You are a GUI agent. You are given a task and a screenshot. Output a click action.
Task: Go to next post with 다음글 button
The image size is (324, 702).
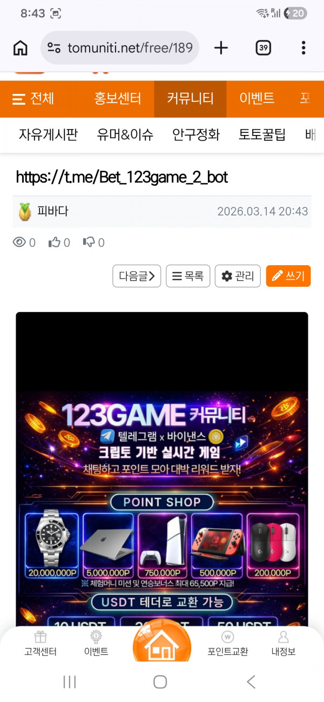pos(137,276)
